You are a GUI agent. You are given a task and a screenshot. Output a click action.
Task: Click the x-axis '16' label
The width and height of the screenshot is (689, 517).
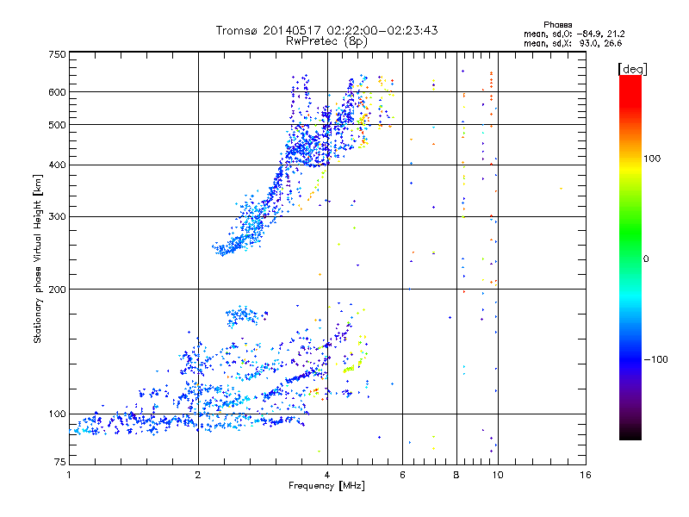coord(586,475)
